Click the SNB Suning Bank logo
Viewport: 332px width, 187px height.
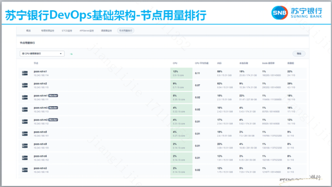[x=297, y=13]
